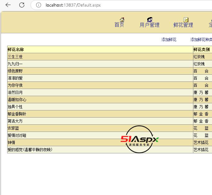Click 花篮 category in 爱情对对碰 row

pyautogui.click(x=201, y=135)
